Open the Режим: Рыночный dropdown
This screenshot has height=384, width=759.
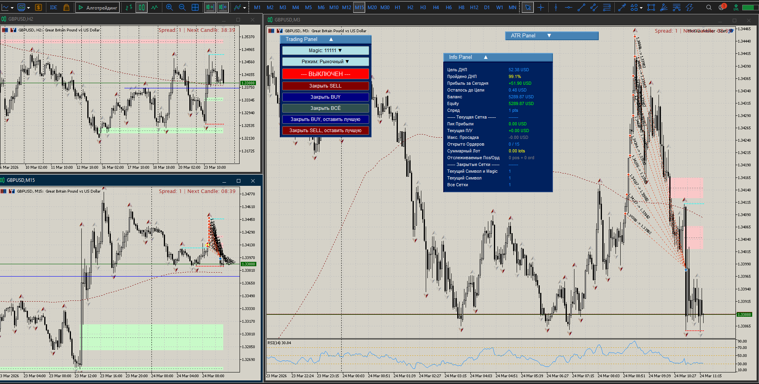click(x=326, y=62)
